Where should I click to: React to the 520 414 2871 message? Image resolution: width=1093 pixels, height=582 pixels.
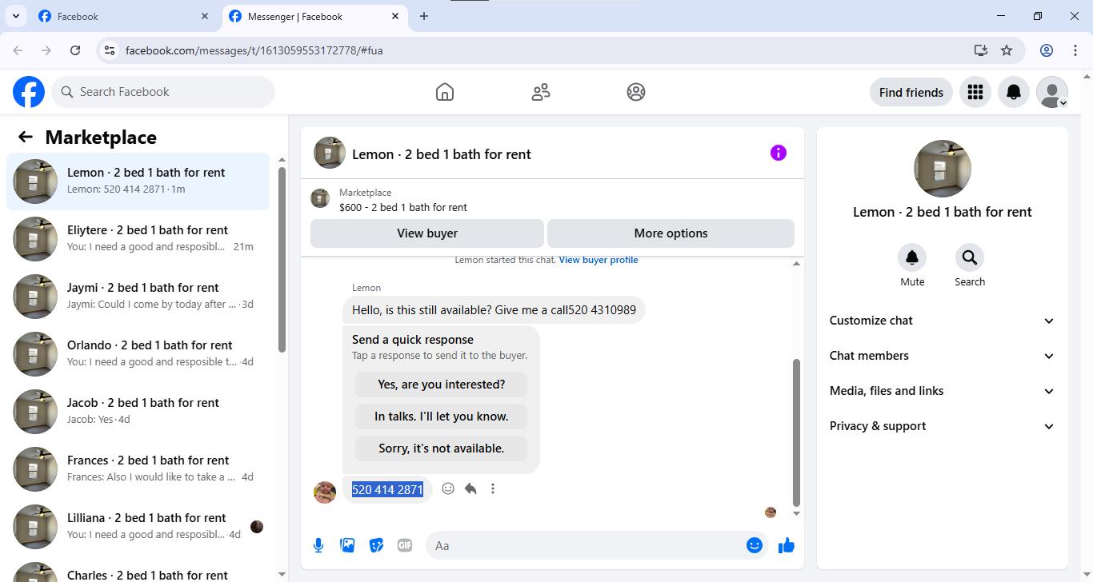click(x=448, y=488)
